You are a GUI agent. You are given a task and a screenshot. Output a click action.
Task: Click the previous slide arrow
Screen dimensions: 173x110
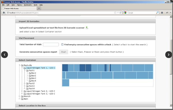[x=5, y=55]
